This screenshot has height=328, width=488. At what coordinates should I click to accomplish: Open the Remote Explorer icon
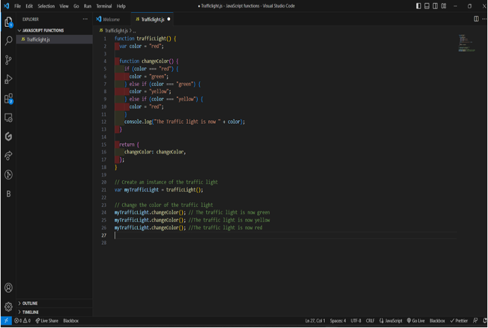point(9,118)
